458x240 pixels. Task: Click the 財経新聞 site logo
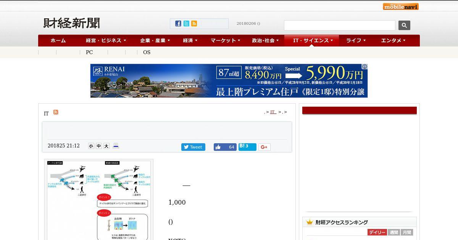pyautogui.click(x=72, y=23)
